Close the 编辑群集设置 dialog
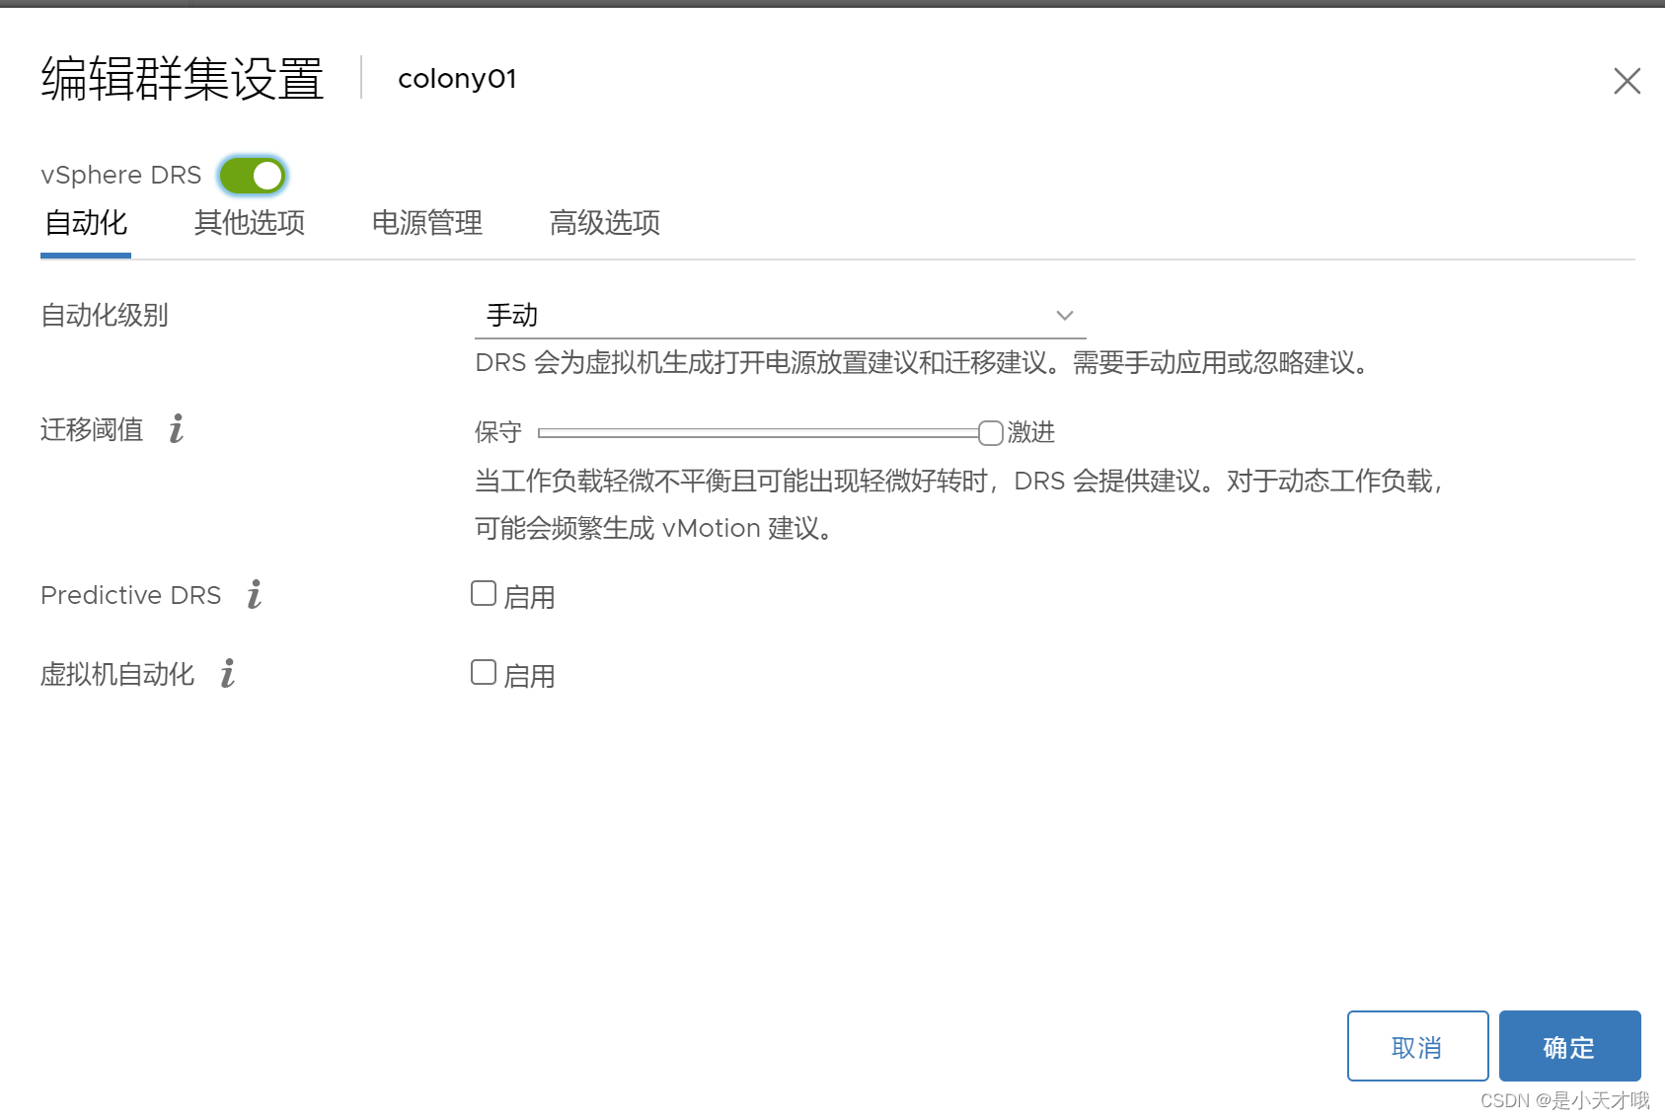Screen dimensions: 1665x1120 tap(1626, 81)
